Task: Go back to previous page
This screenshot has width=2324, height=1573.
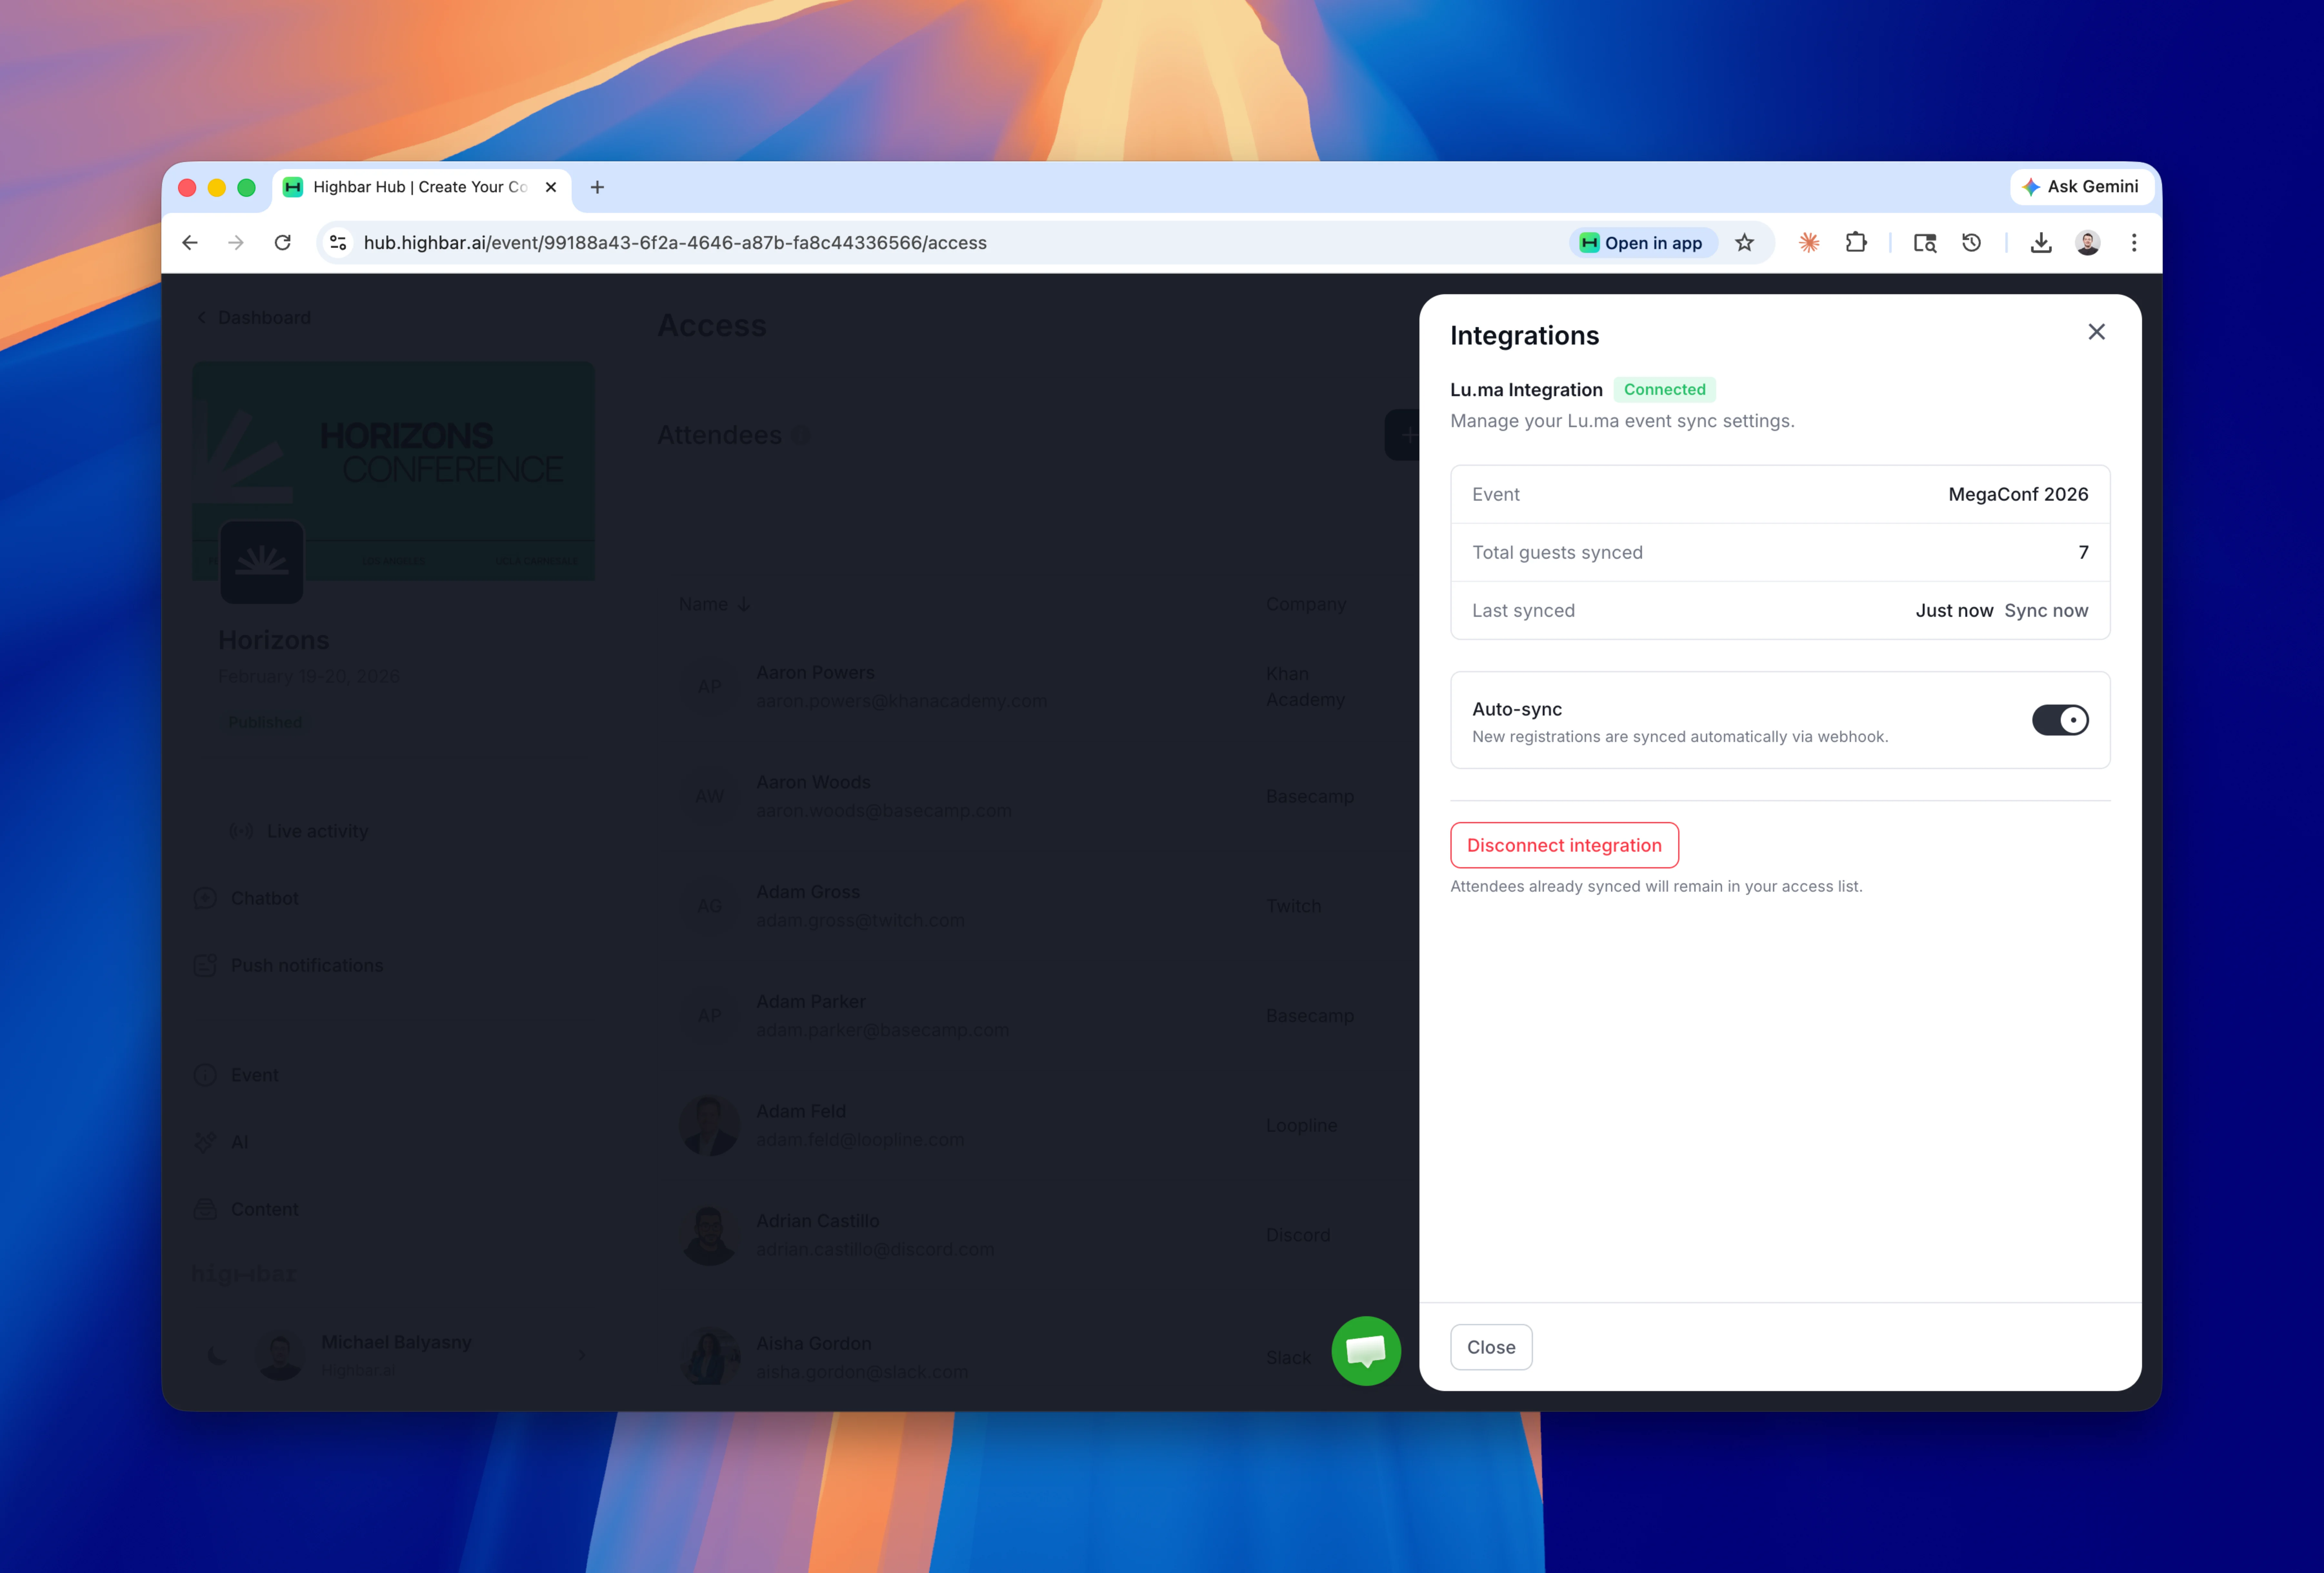Action: click(190, 243)
